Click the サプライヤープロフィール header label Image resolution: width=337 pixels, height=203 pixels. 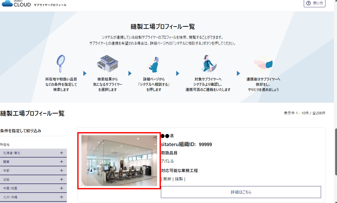tap(50, 5)
